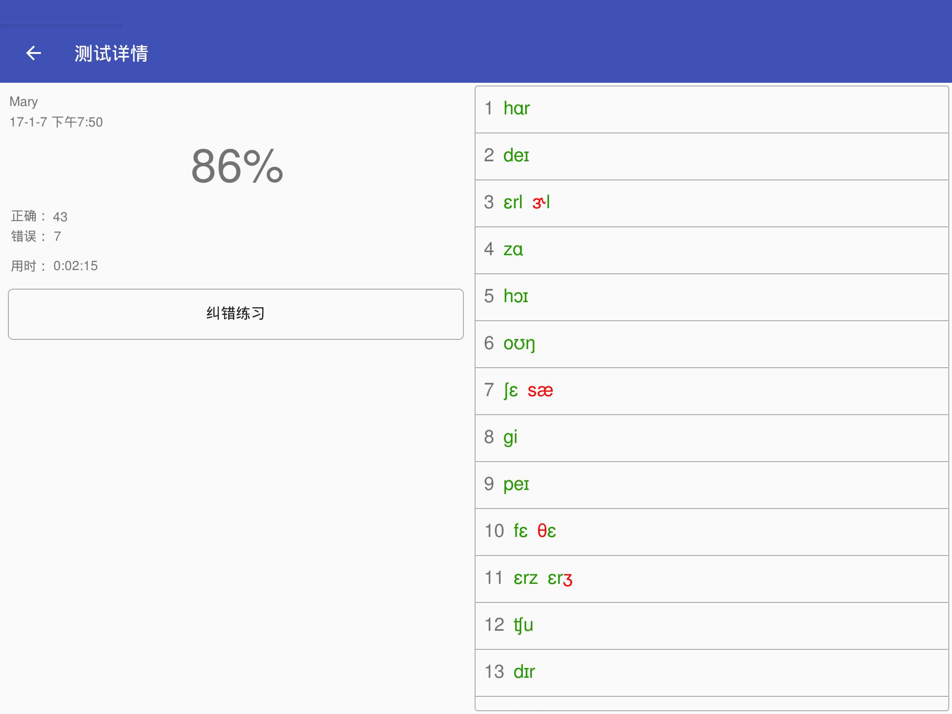
Task: Click the 用时 0:02:15 duration
Action: pos(54,265)
